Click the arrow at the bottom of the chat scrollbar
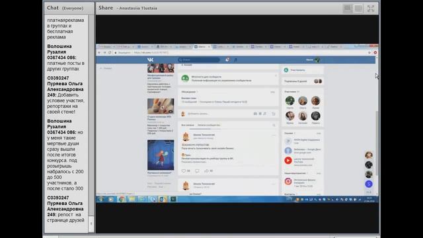 (x=91, y=223)
